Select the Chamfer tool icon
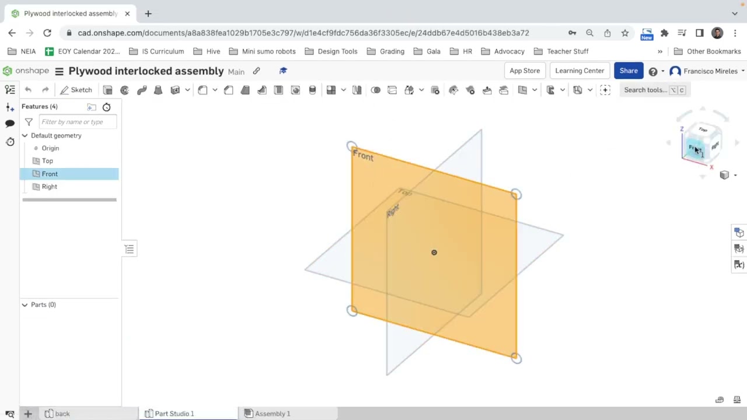This screenshot has width=747, height=420. tap(228, 90)
